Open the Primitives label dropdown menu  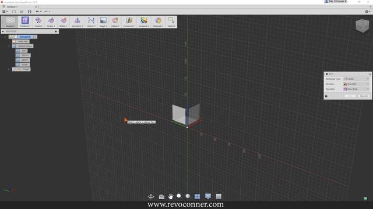pos(26,26)
